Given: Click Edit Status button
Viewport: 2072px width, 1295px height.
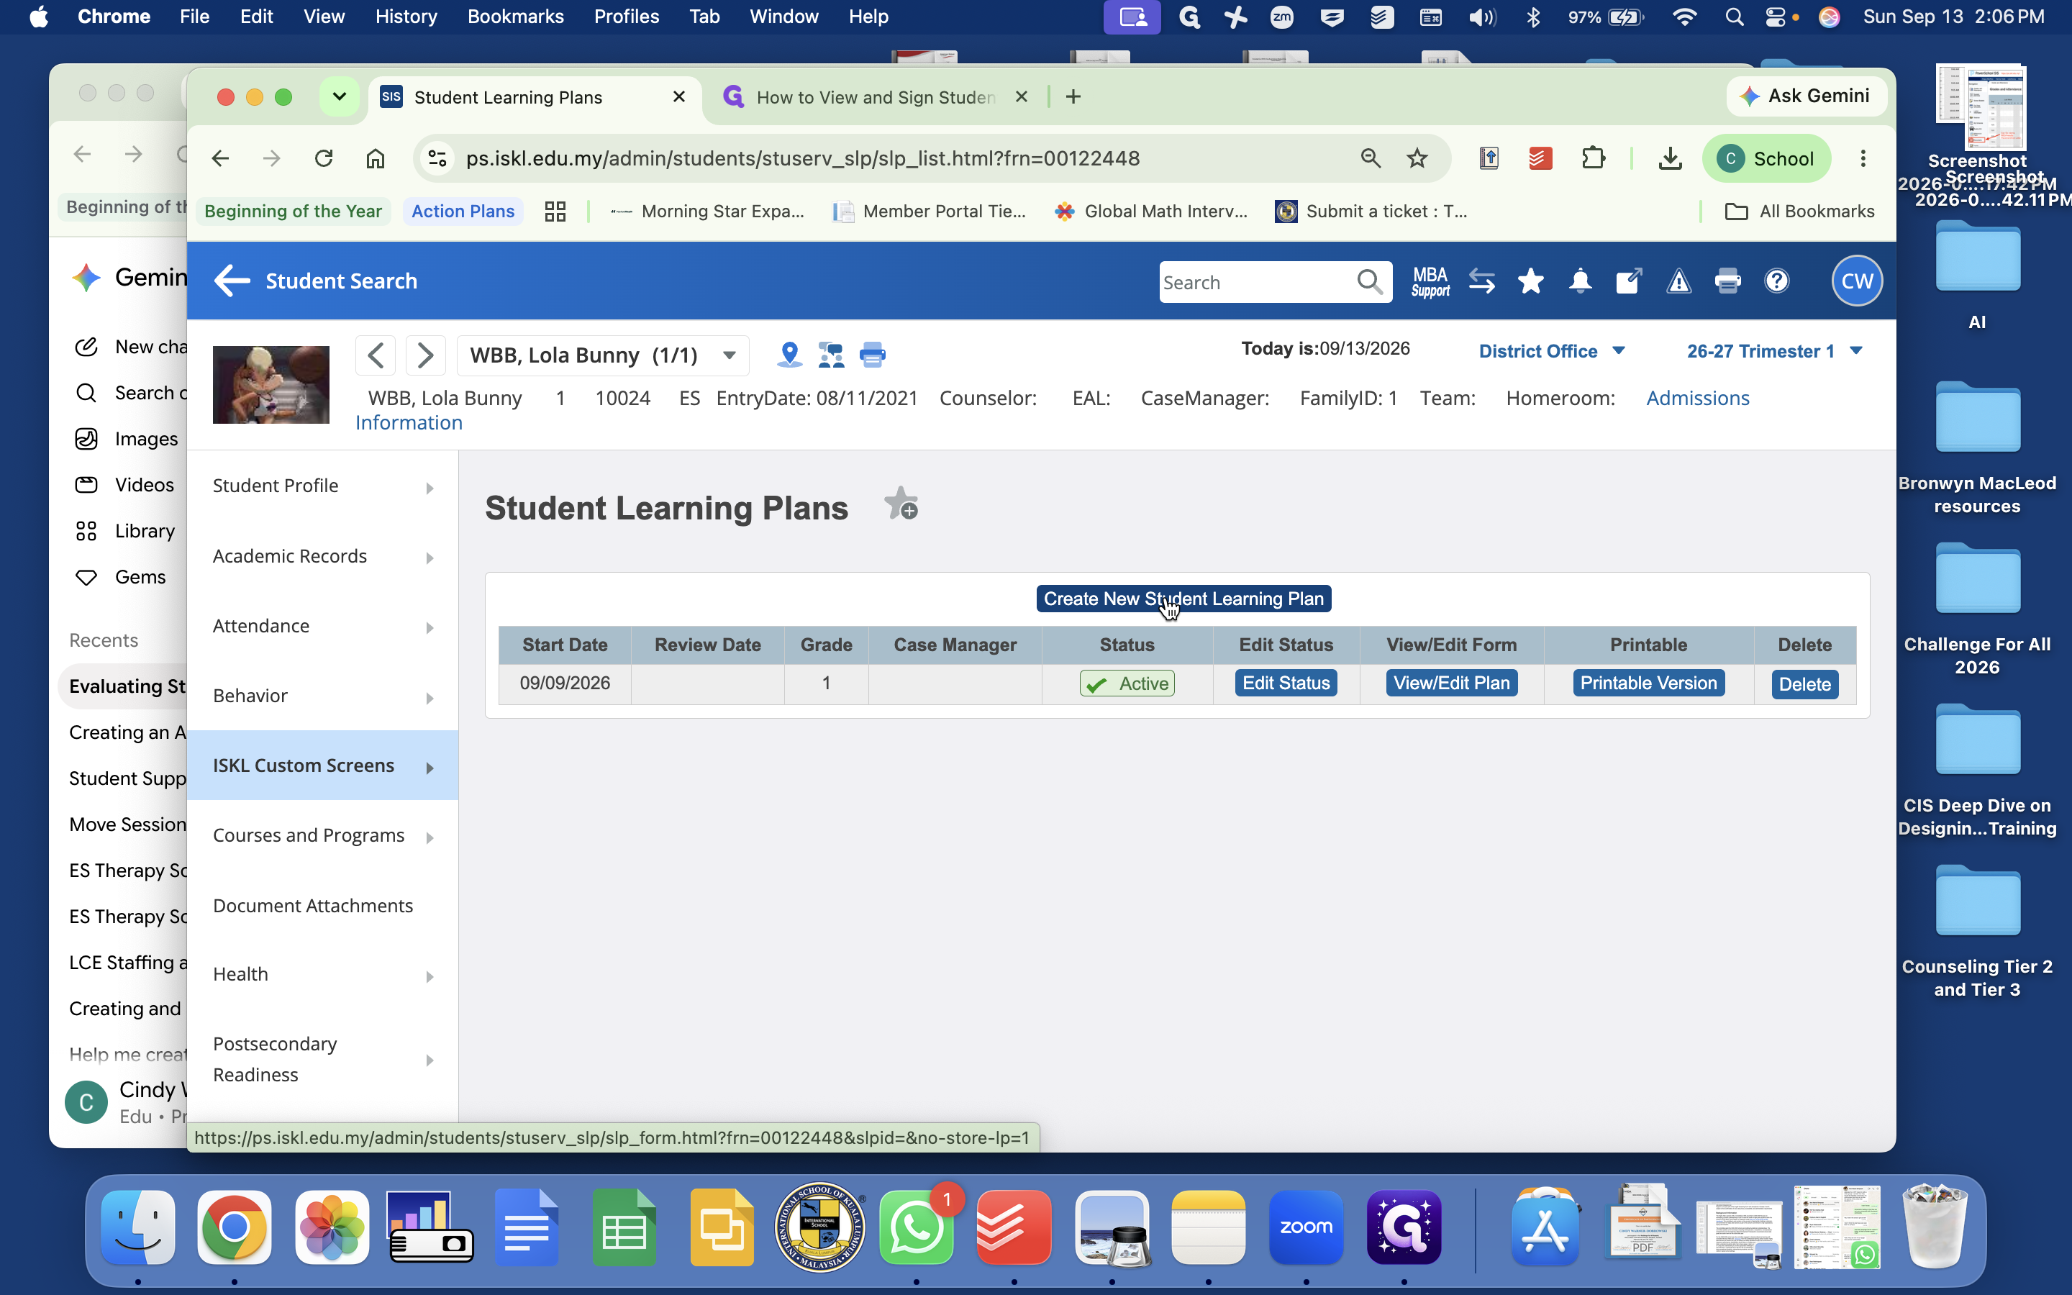Looking at the screenshot, I should click(1285, 683).
